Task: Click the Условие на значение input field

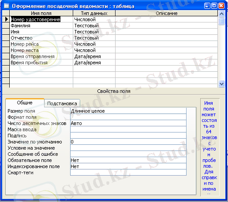Action: (x=128, y=148)
